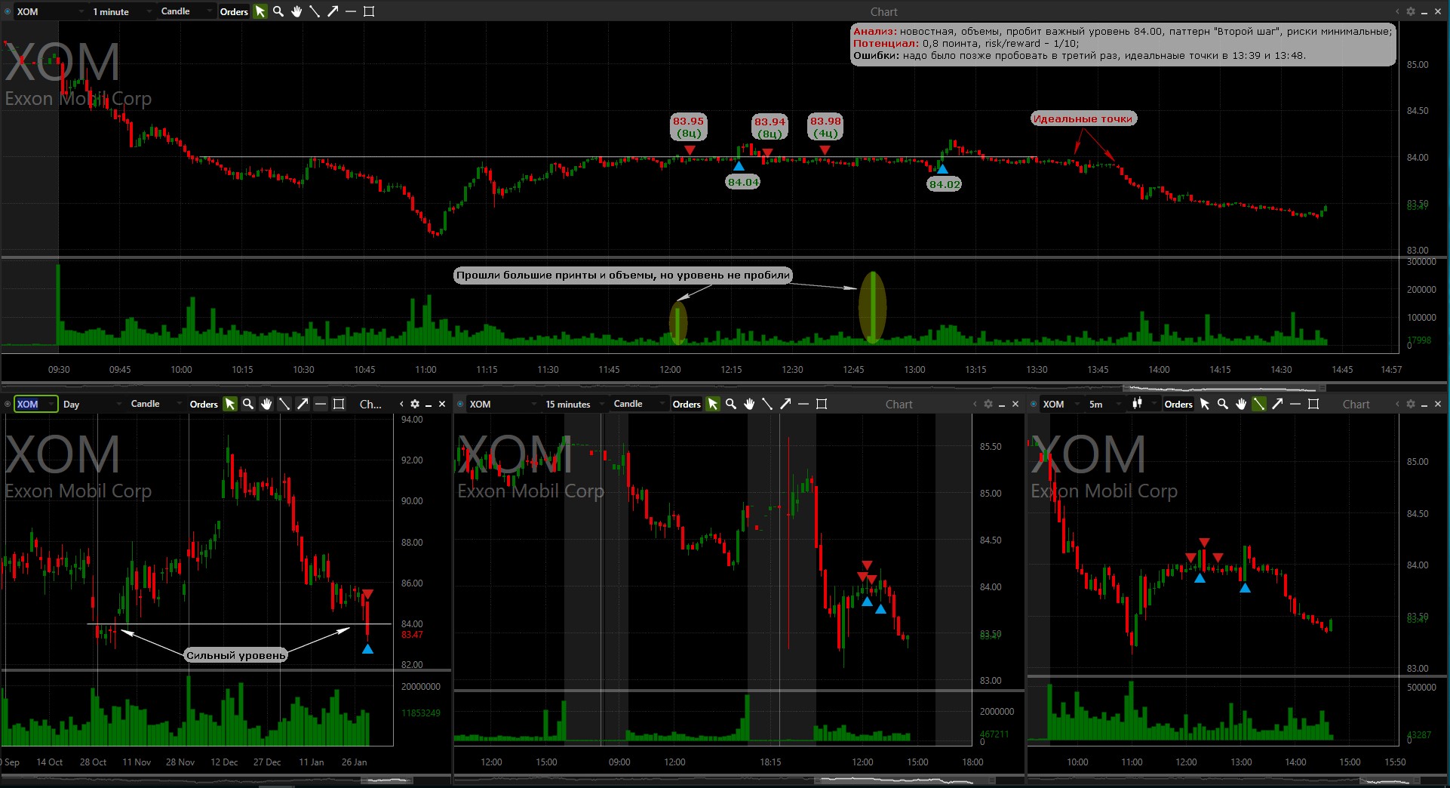Select the line drawing tool in the 1 minute chart
Viewport: 1450px width, 788px height.
click(315, 11)
